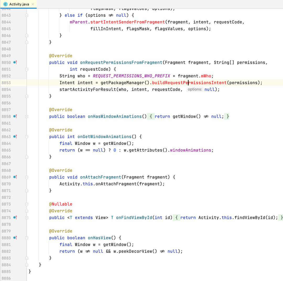This screenshot has height=281, width=283.
Task: Collapse the onGetWindowAnimations method fold on line 8863
Action: click(x=26, y=137)
